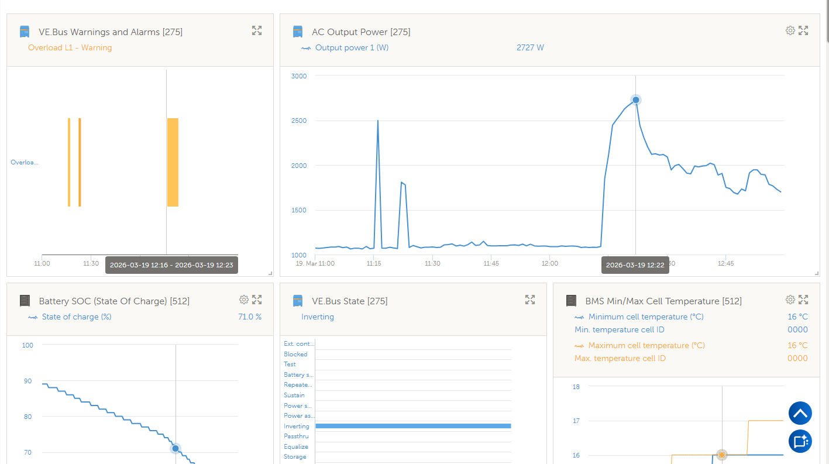Click the resize handle of AC Output Power widget
The width and height of the screenshot is (829, 464).
pyautogui.click(x=817, y=273)
